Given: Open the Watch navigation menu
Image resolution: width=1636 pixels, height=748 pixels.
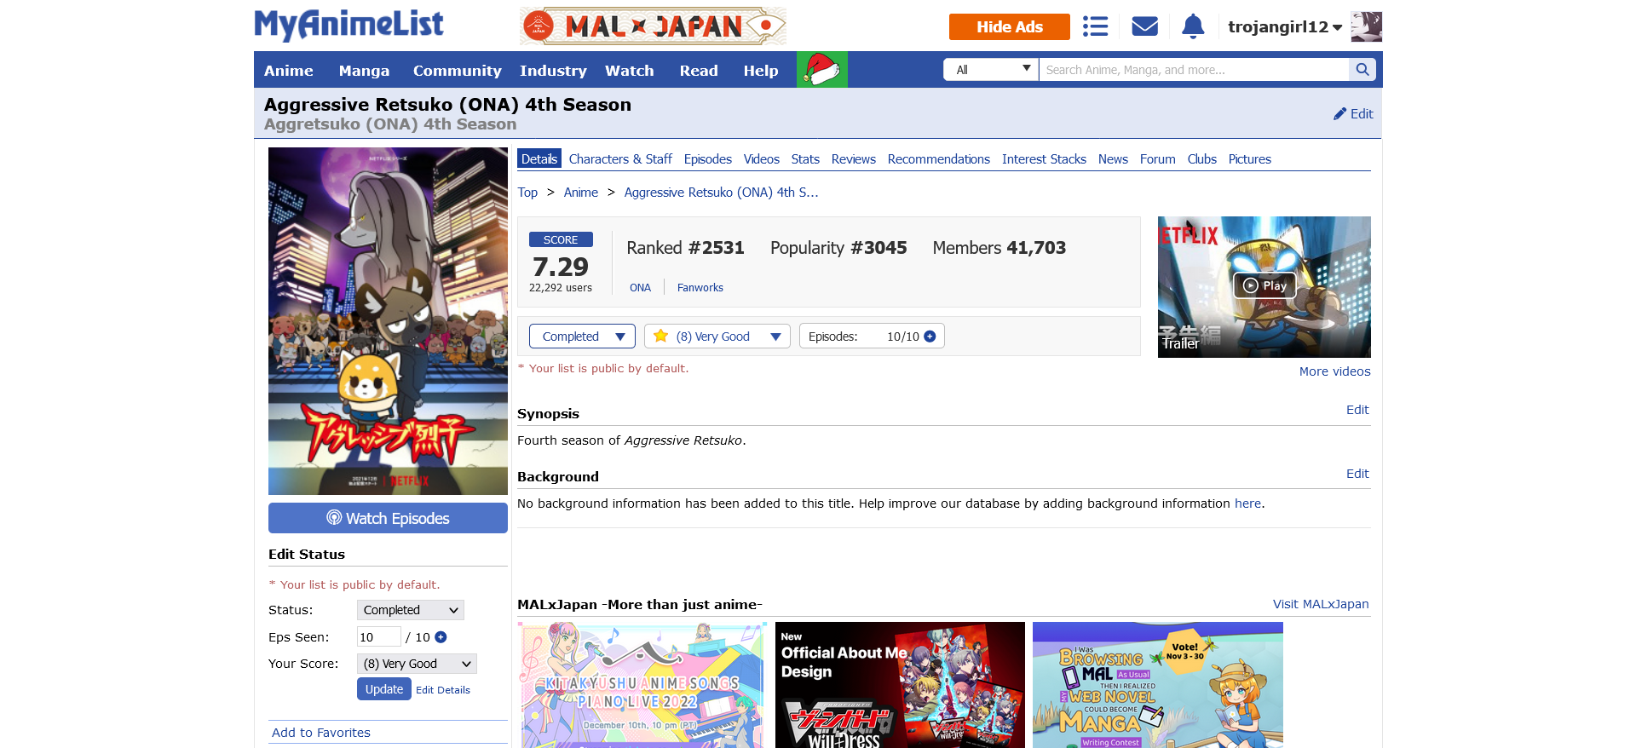Looking at the screenshot, I should click(629, 71).
